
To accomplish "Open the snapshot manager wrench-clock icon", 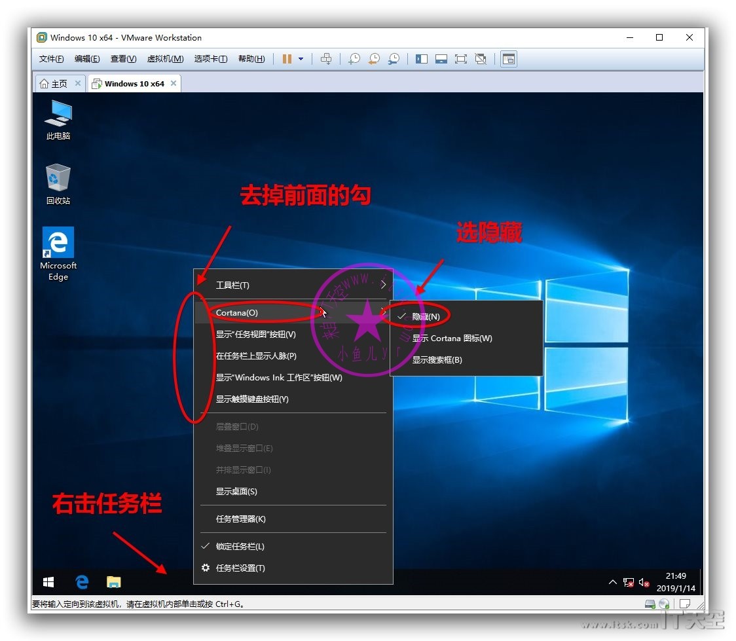I will 394,59.
